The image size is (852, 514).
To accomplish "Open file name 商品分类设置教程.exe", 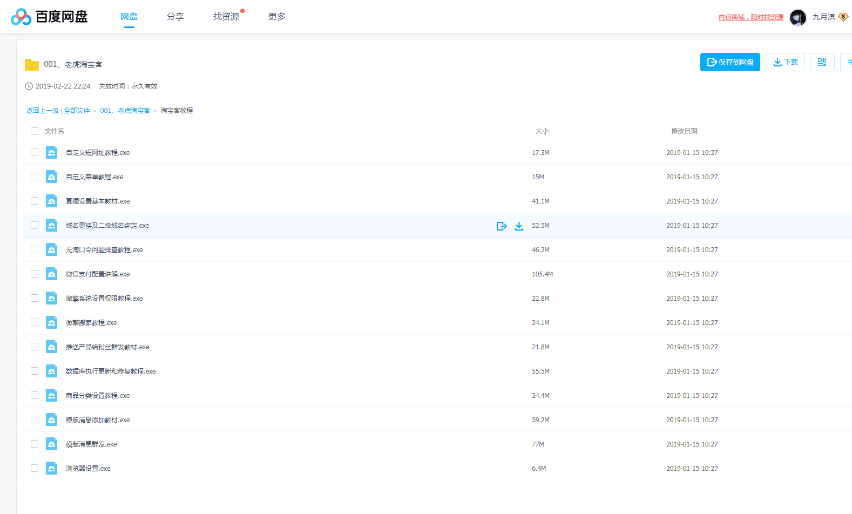I will [x=98, y=396].
